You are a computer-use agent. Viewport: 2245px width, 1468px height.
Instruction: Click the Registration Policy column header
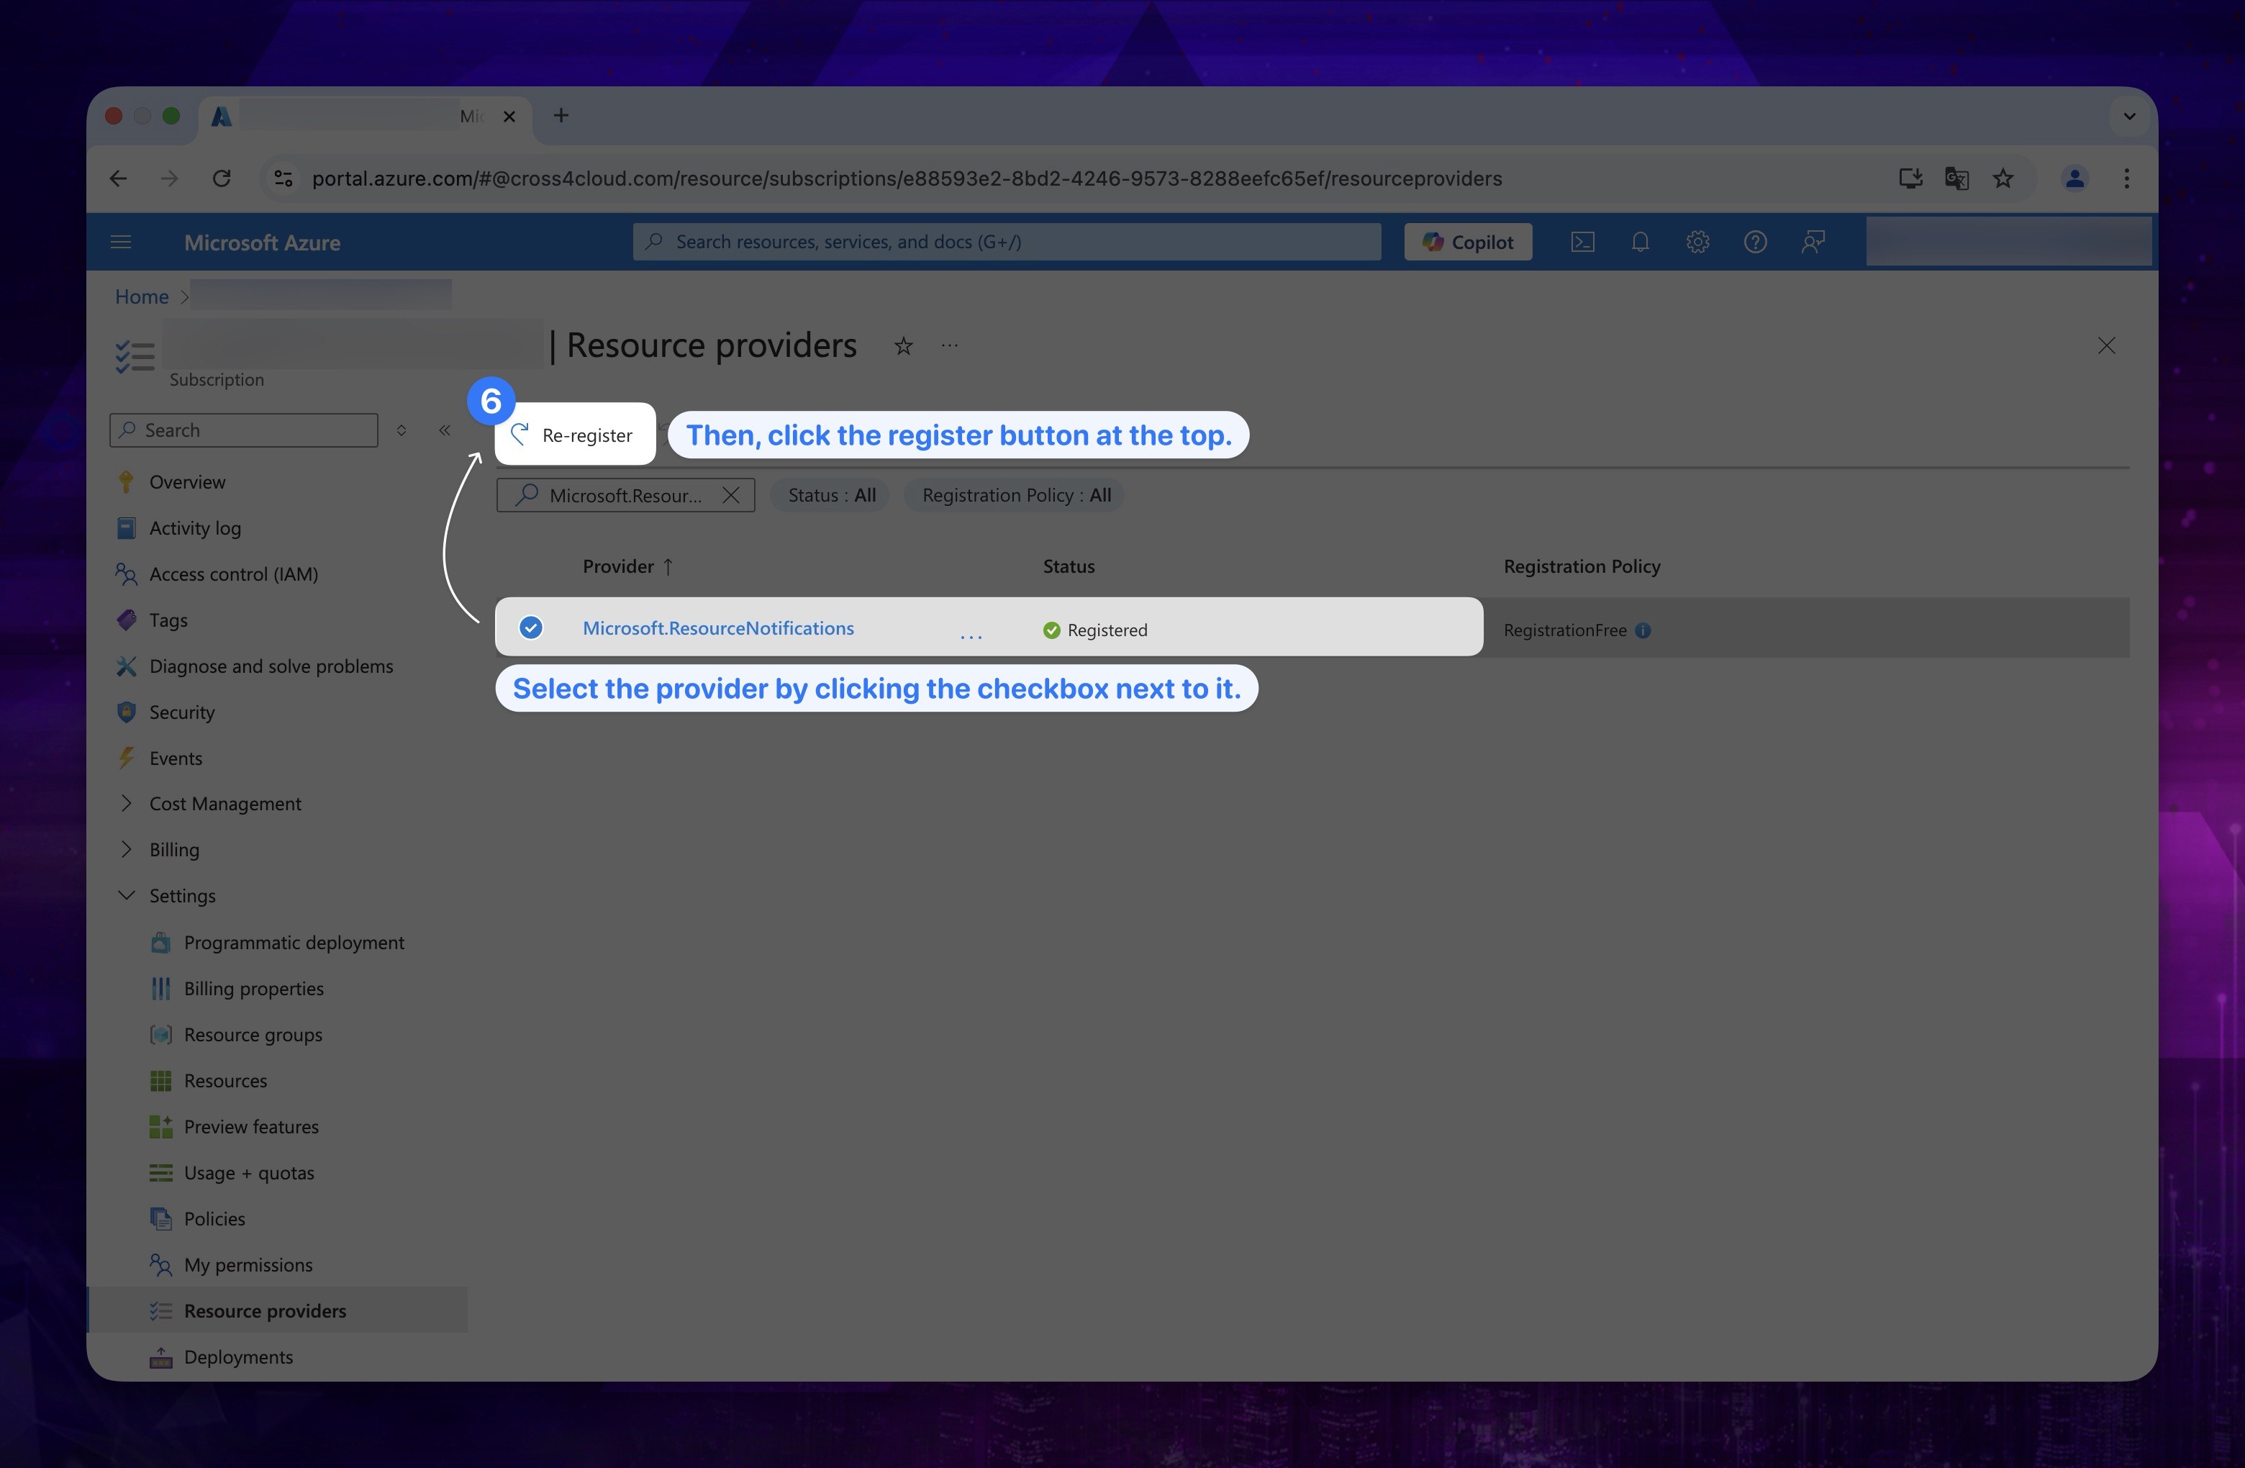click(1582, 566)
